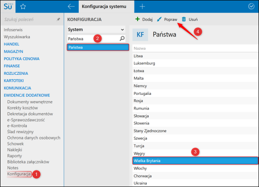Select Państwa in the configuration list

(x=98, y=47)
